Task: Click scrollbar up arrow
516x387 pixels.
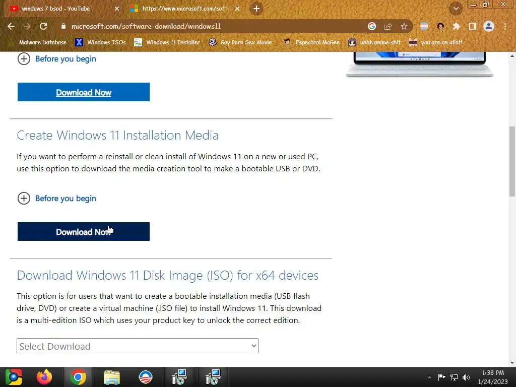Action: [x=512, y=56]
